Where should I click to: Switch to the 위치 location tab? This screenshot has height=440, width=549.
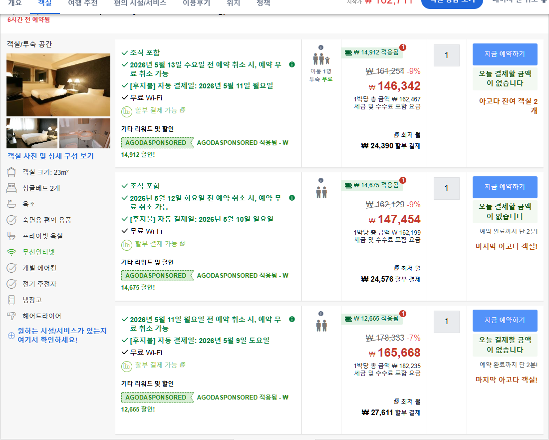click(233, 3)
